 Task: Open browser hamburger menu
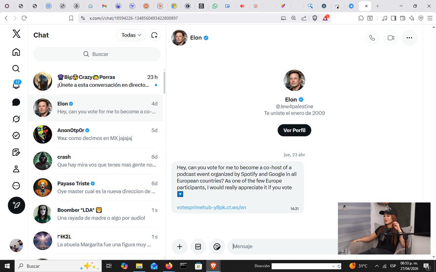430,18
